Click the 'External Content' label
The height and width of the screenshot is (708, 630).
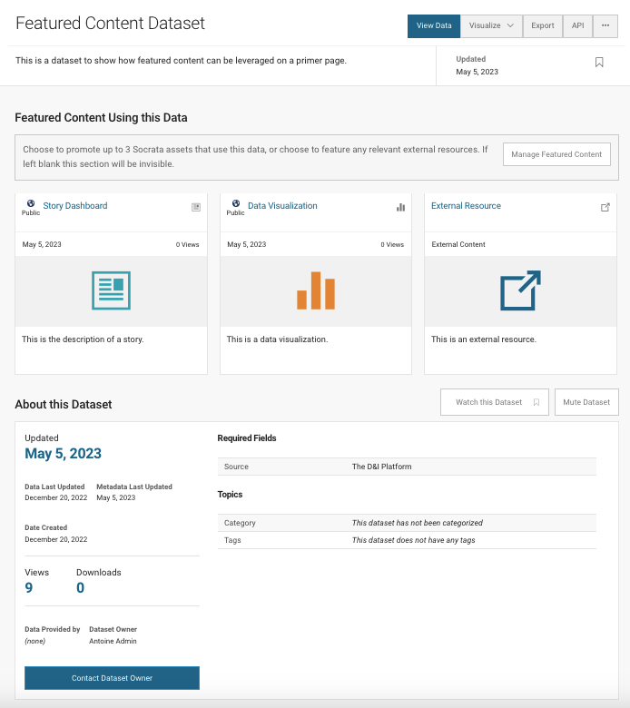(x=458, y=244)
